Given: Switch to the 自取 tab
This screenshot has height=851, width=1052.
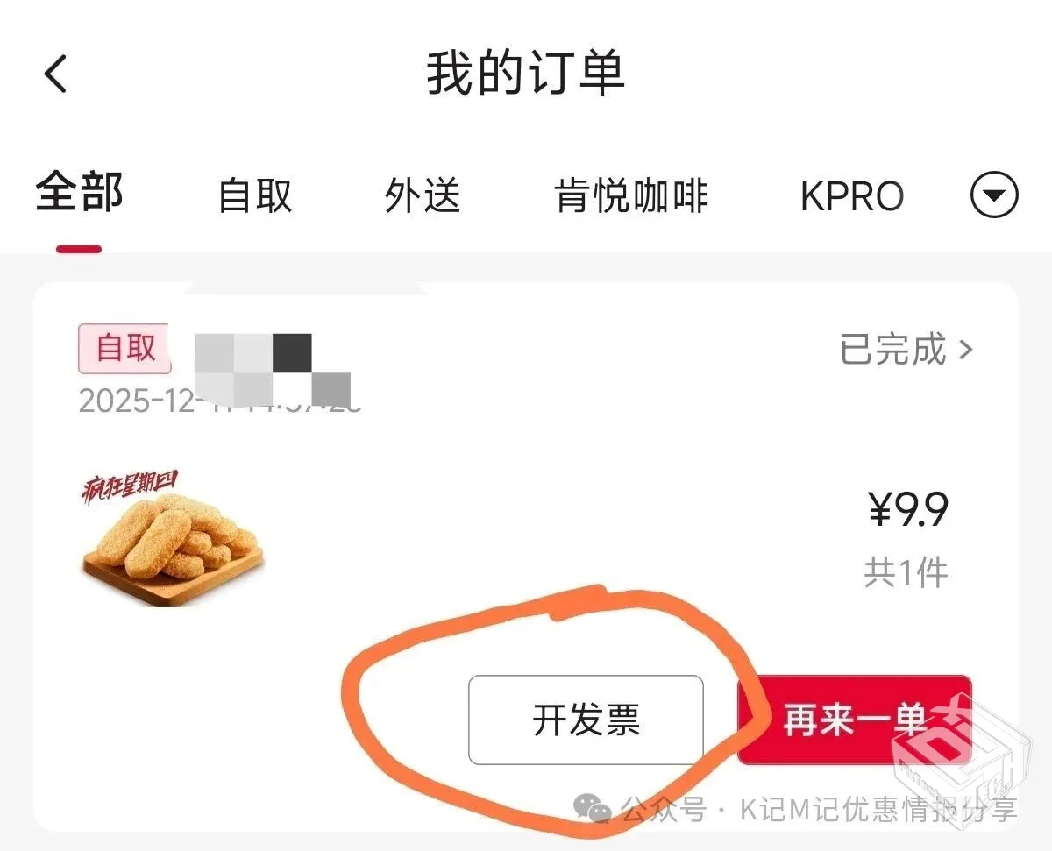Looking at the screenshot, I should [x=254, y=195].
